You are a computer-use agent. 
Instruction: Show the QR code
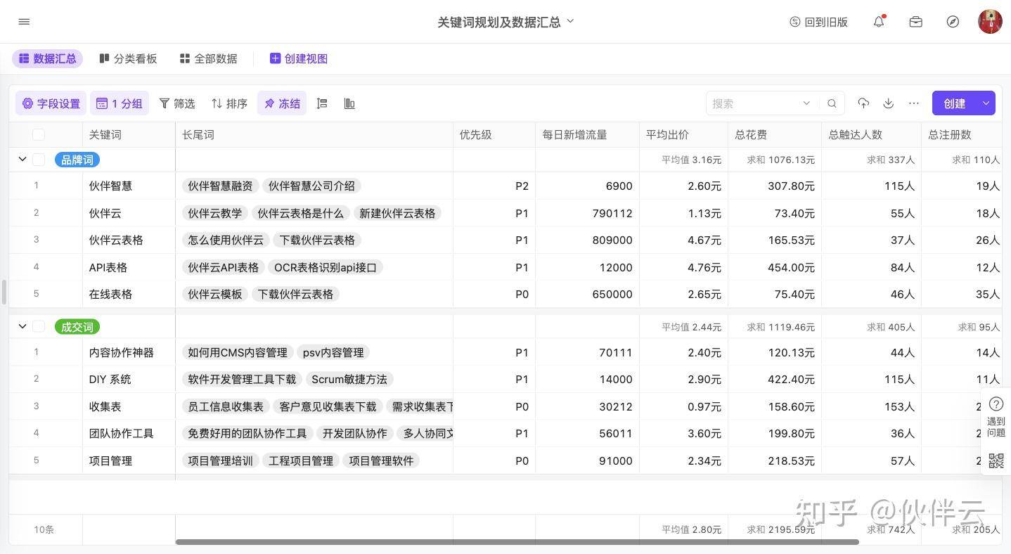click(x=996, y=461)
